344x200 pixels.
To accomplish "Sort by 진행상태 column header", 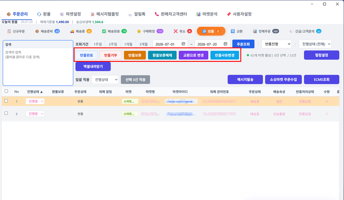I will [35, 92].
